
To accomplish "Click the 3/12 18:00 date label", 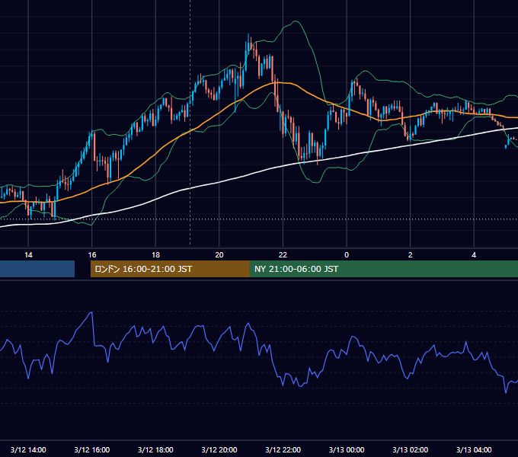I will [155, 449].
